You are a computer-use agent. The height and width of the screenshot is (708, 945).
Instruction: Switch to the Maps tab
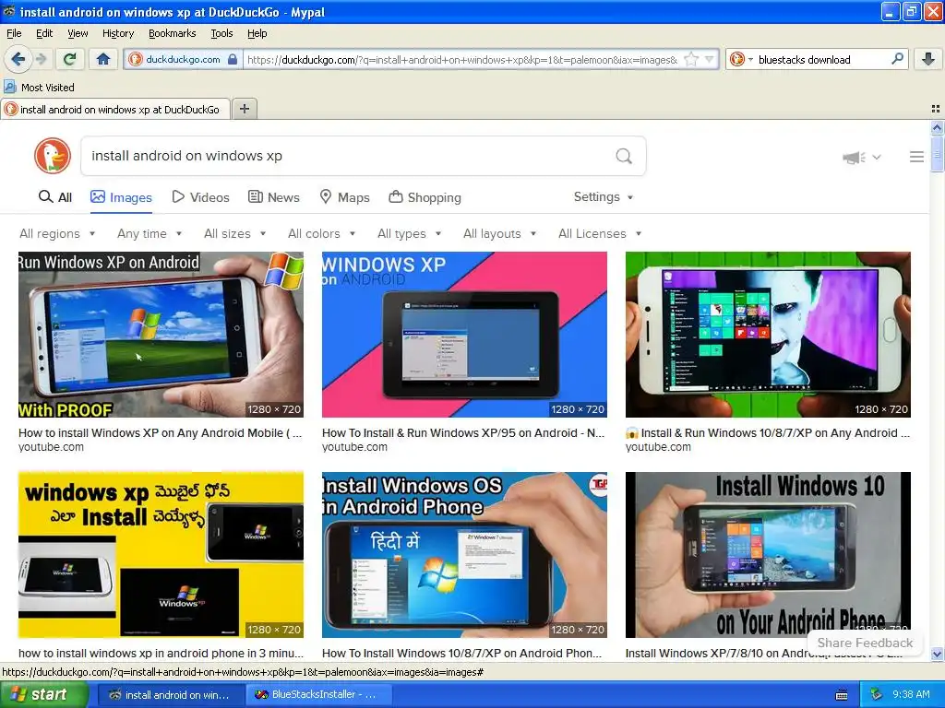pyautogui.click(x=344, y=197)
